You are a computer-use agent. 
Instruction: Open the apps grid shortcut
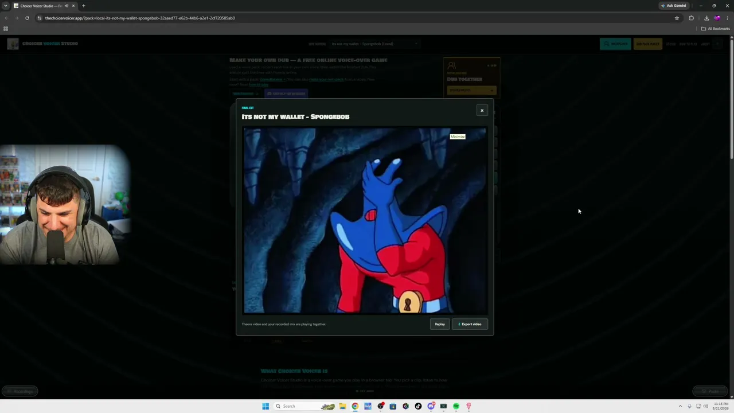(x=6, y=29)
